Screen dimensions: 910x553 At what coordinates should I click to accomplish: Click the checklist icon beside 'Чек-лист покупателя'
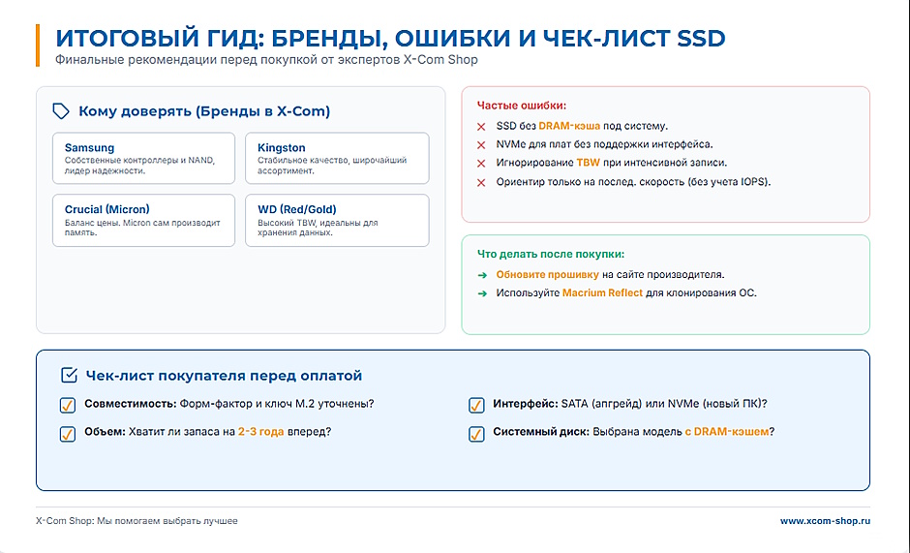[69, 375]
